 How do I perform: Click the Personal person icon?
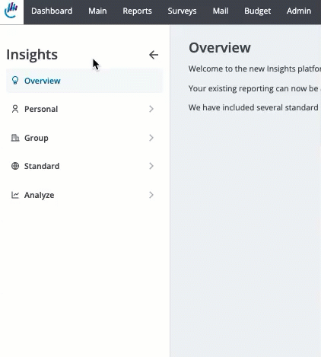15,109
